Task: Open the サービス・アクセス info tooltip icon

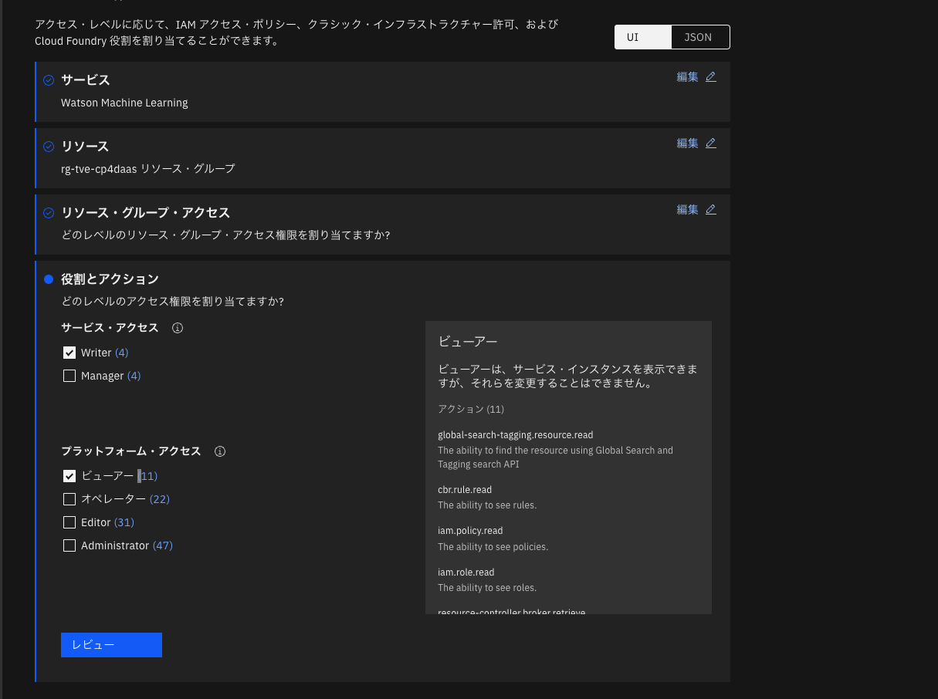Action: (x=178, y=328)
